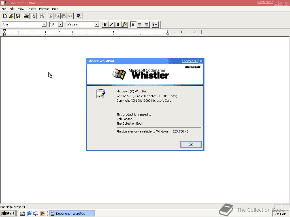Click the '523,760 KB' memory value
This screenshot has width=290, height=217.
[x=180, y=131]
